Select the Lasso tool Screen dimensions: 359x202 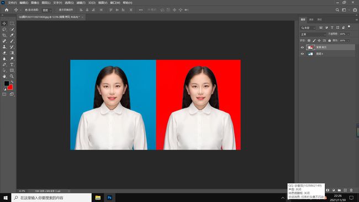pyautogui.click(x=4, y=29)
